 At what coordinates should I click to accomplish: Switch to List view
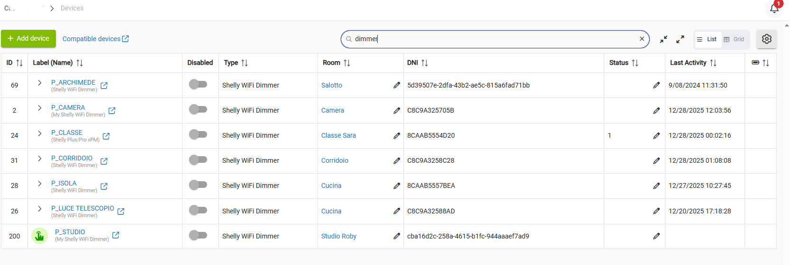pyautogui.click(x=708, y=39)
